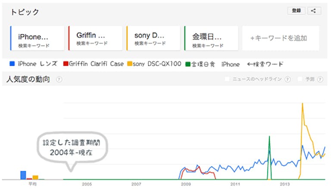The width and height of the screenshot is (331, 190).
Task: Click the red Griffin Clarifi Case legend swatch
Action: click(66, 64)
